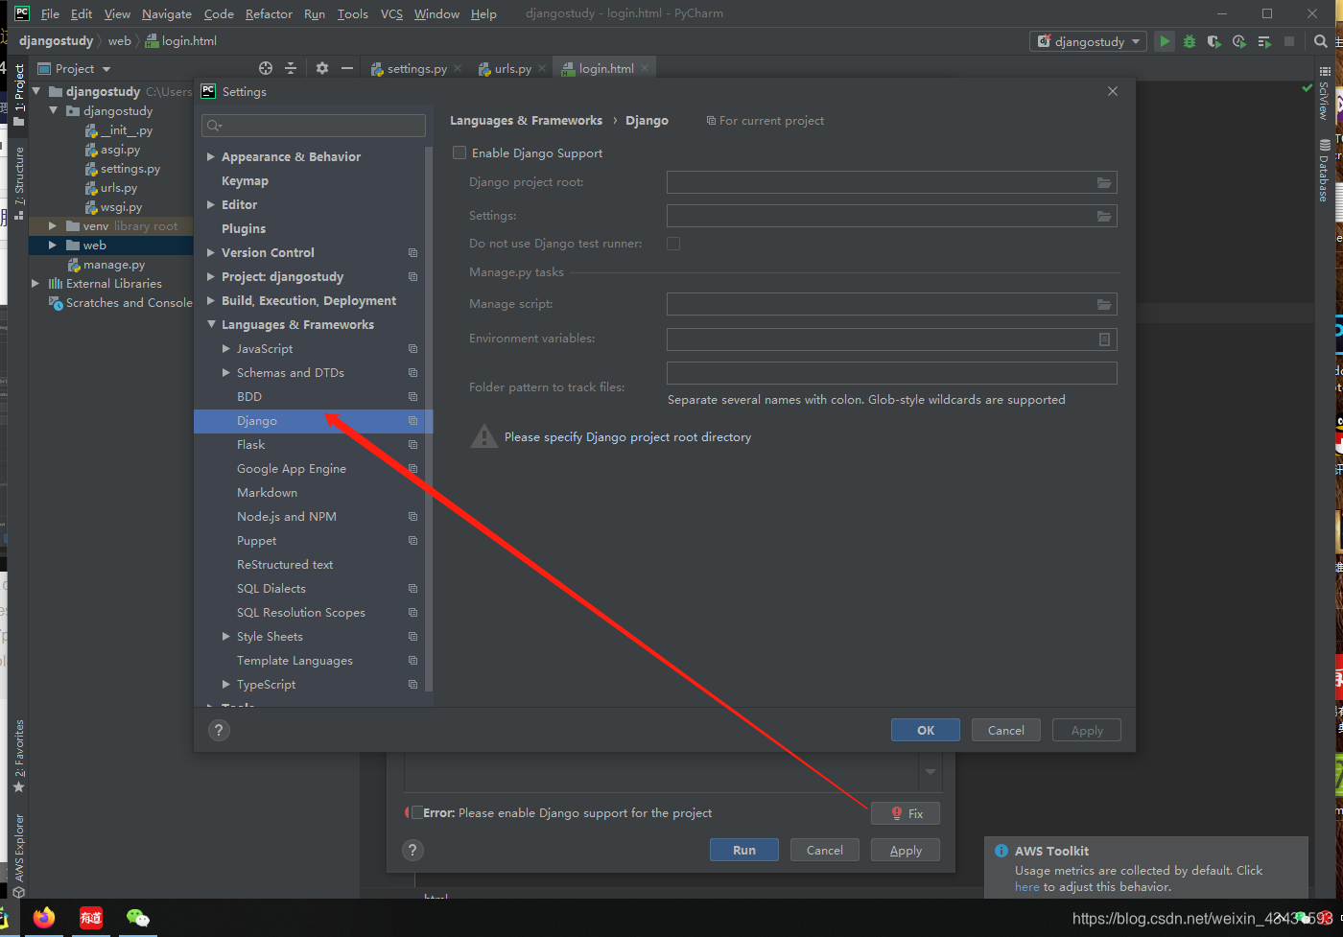Click 'here' link in AWS Toolkit notification
Screen dimensions: 1343x937
point(1026,886)
